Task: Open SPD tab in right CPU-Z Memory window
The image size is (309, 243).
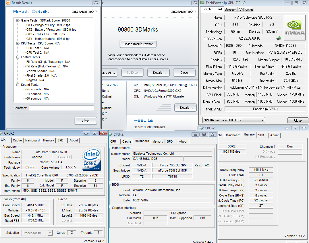Action: (x=261, y=135)
